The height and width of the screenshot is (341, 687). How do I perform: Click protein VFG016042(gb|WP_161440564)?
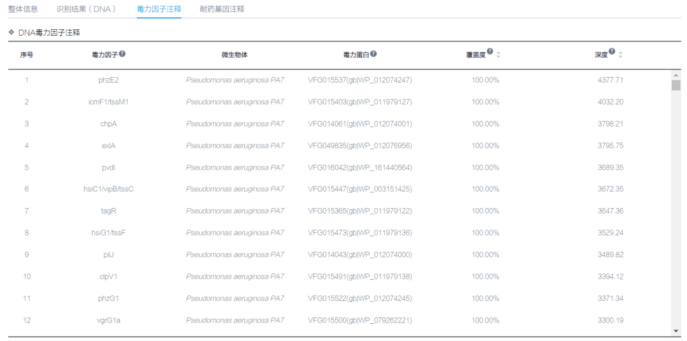point(359,167)
